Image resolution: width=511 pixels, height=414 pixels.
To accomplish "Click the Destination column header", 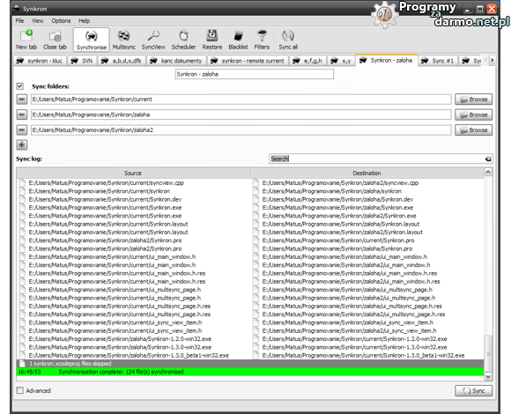I will pyautogui.click(x=367, y=173).
